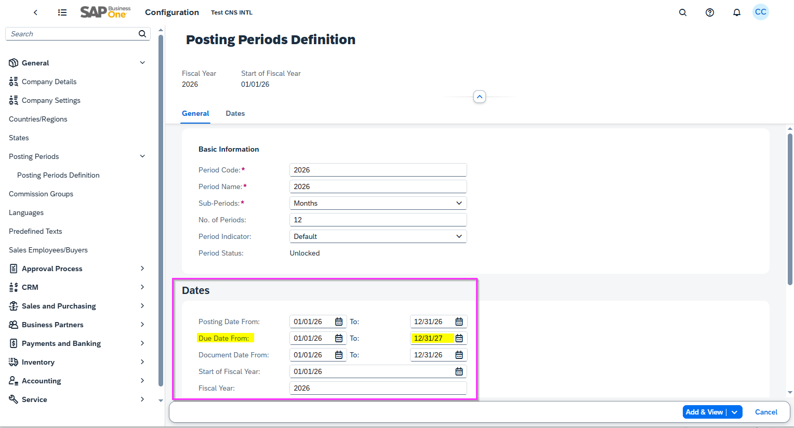Click the notifications bell icon
Screen dimensions: 794x428
tap(736, 12)
